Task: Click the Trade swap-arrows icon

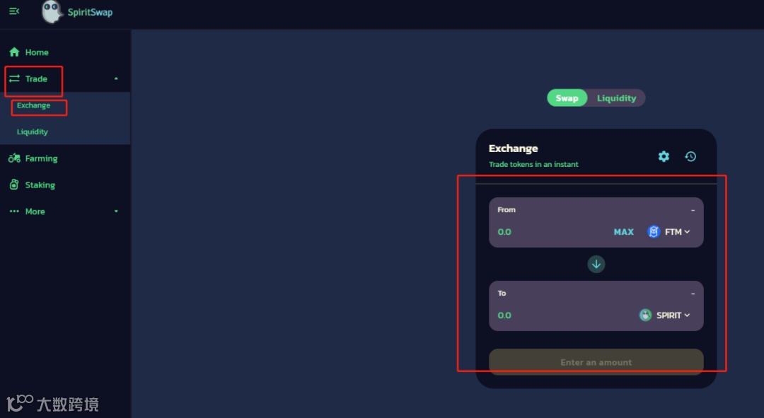Action: (x=14, y=79)
